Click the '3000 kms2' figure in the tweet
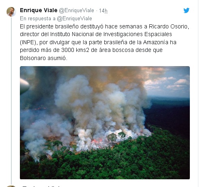This screenshot has height=187, width=200. pos(75,50)
